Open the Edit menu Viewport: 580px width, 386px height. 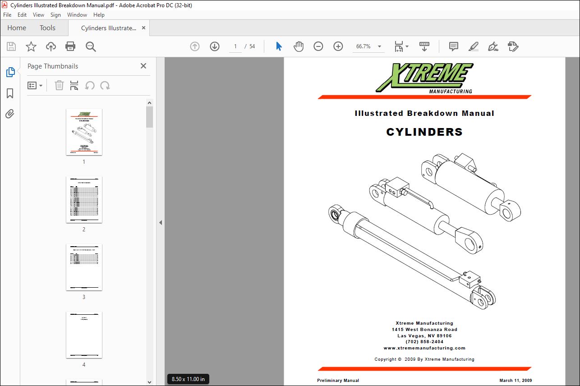[22, 15]
